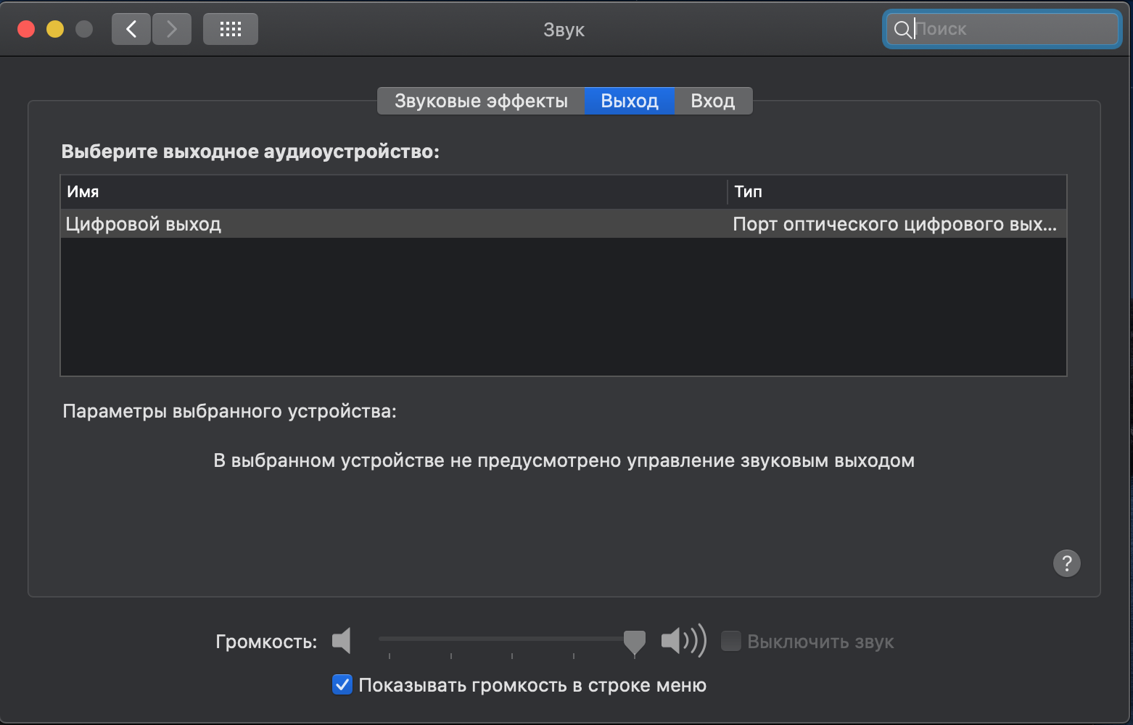Click the back navigation arrow
Image resolution: width=1133 pixels, height=725 pixels.
(131, 29)
